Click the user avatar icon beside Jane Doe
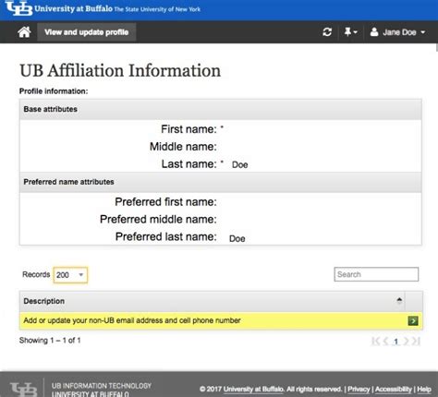Screen dimensions: 438x397 point(374,31)
